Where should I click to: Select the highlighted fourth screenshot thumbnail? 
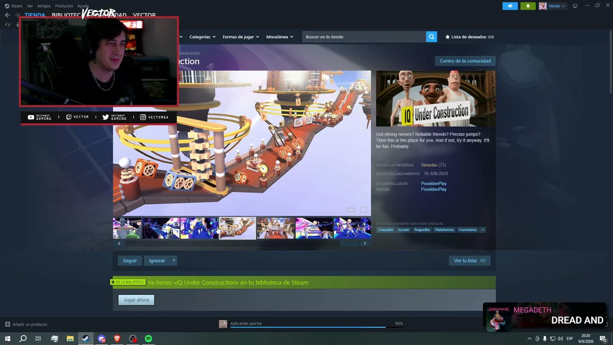click(237, 228)
